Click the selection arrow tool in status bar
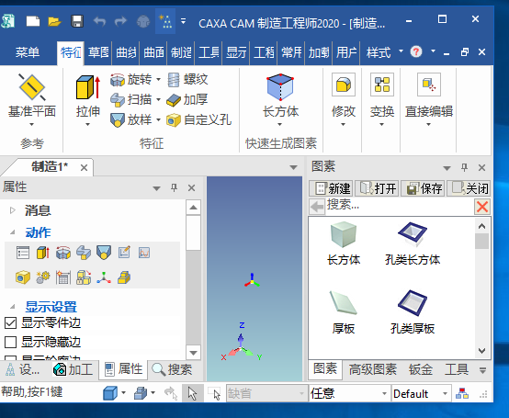 (x=193, y=394)
